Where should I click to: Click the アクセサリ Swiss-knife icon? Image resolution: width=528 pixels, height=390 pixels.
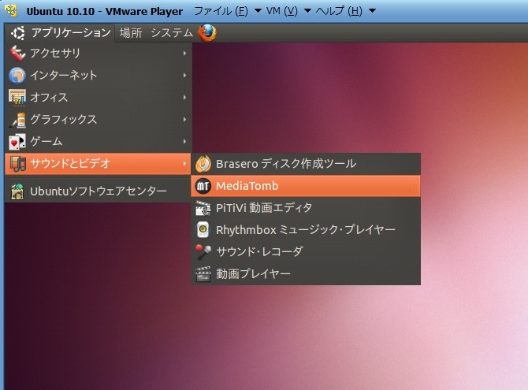[17, 54]
